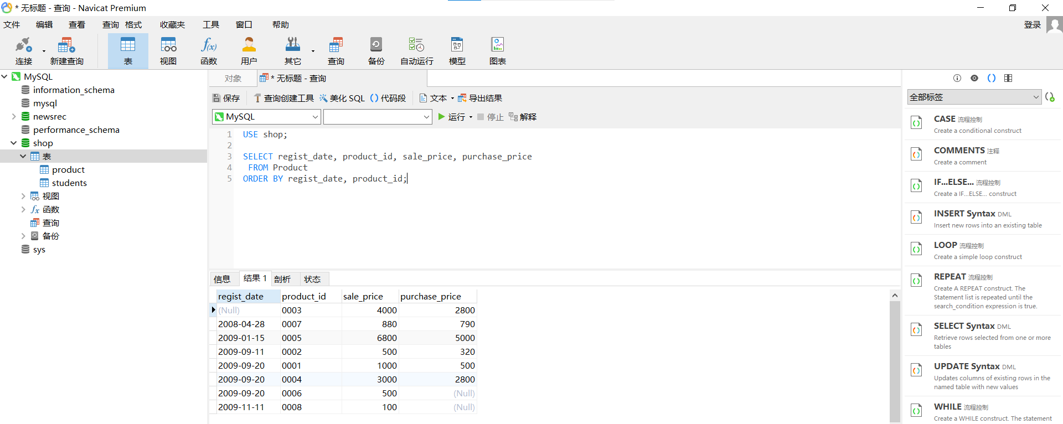Open the 帮助 menu
1063x424 pixels.
[x=281, y=25]
